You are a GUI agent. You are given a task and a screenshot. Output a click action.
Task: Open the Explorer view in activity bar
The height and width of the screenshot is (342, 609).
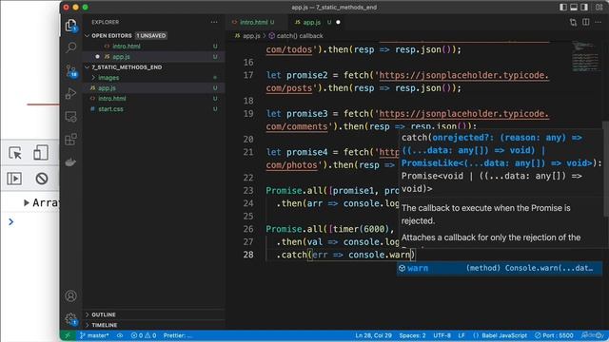click(71, 26)
